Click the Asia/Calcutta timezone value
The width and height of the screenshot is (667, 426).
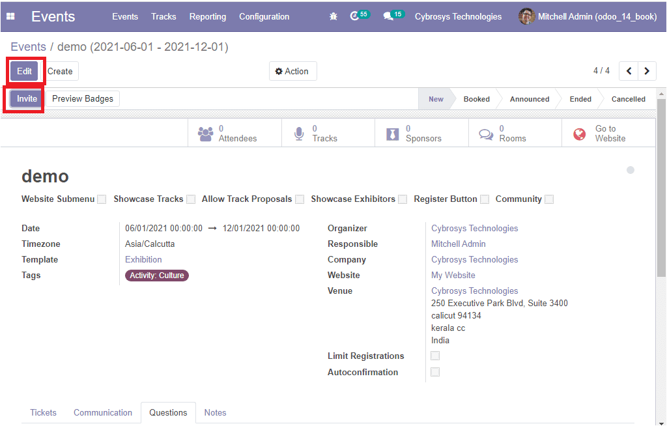[x=150, y=244]
